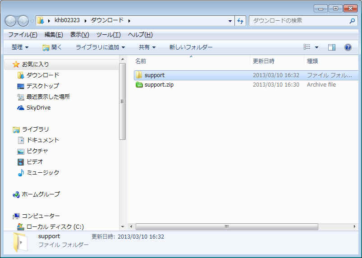
Task: Expand the arrow after khb02323 in breadcrumb
Action: pyautogui.click(x=85, y=21)
